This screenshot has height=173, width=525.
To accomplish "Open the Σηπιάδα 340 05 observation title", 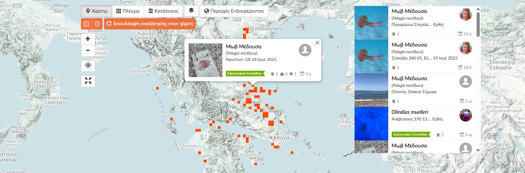I will [x=409, y=45].
